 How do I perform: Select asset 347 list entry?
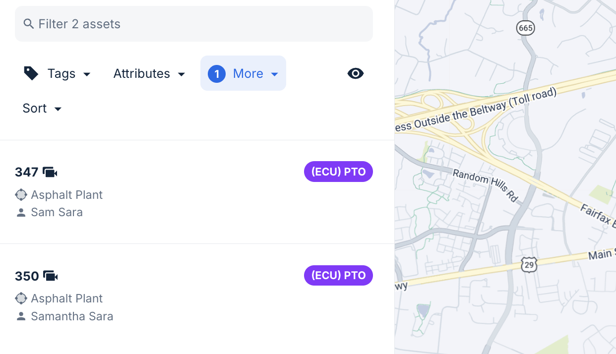[x=149, y=192]
